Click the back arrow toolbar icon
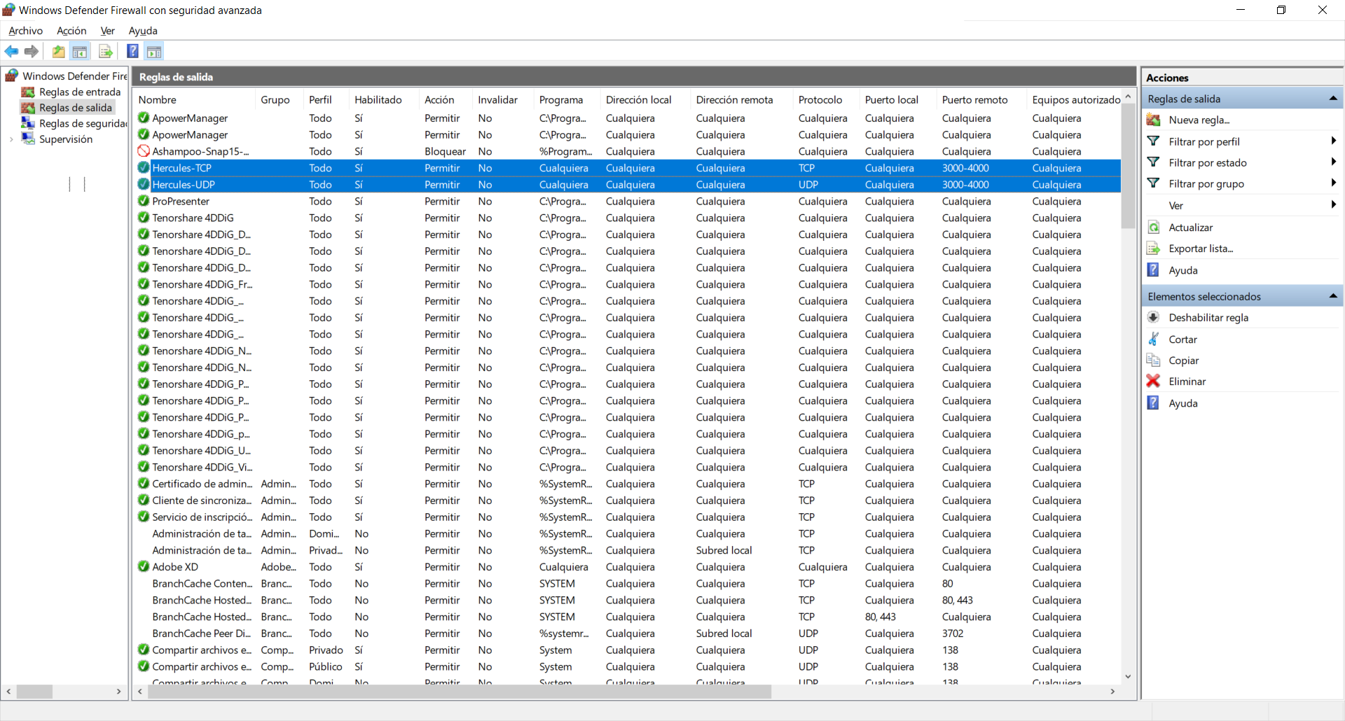This screenshot has width=1345, height=721. tap(11, 51)
